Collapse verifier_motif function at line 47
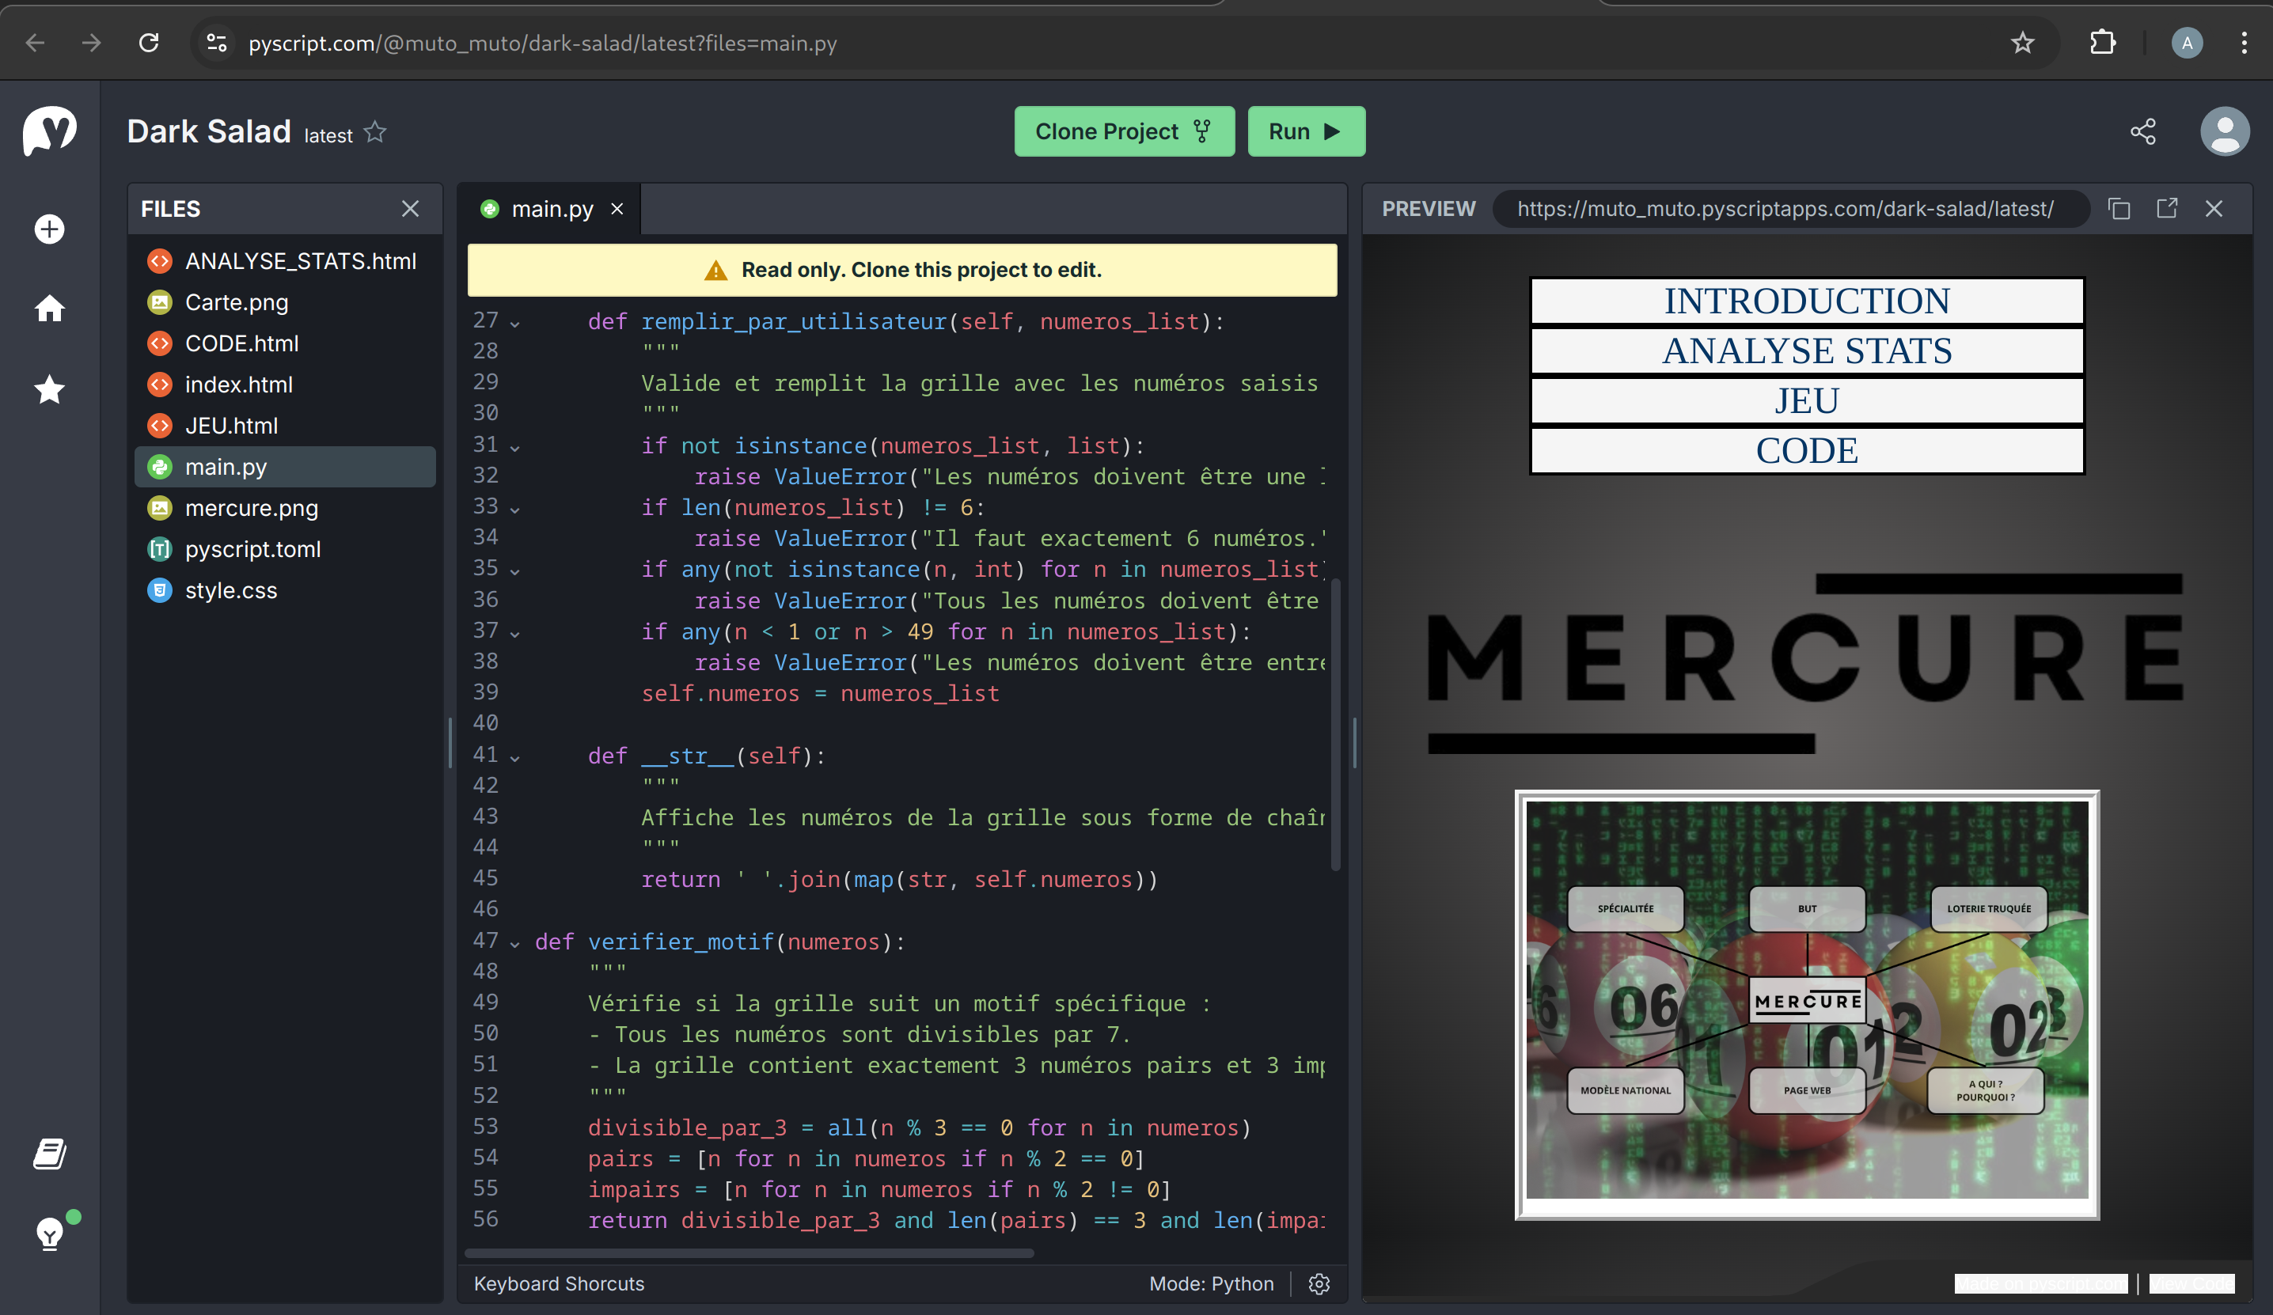Image resolution: width=2273 pixels, height=1315 pixels. coord(515,943)
